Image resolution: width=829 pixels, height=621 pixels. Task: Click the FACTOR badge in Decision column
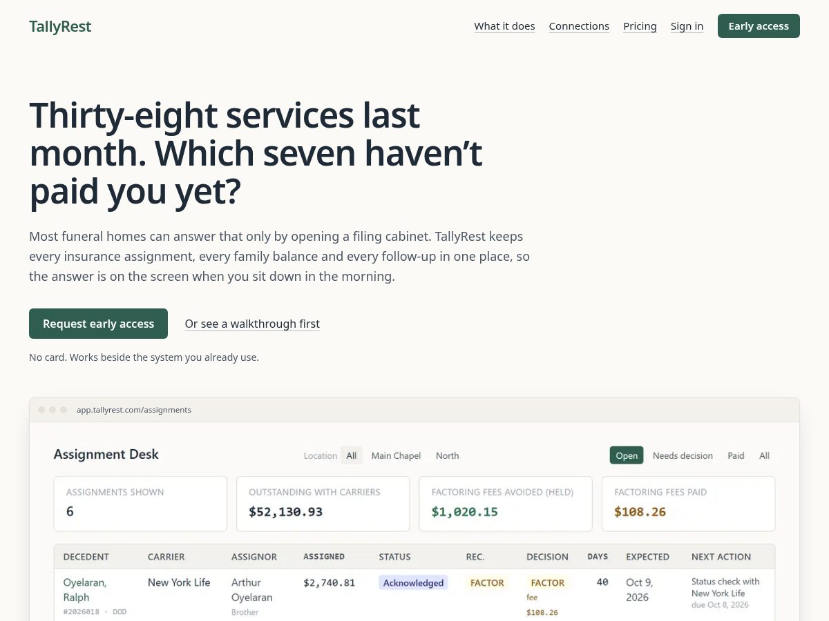548,583
